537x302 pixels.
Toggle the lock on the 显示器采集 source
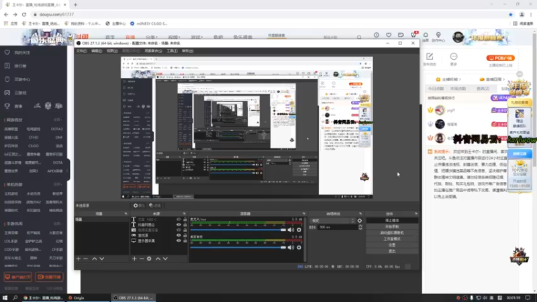[x=185, y=241]
